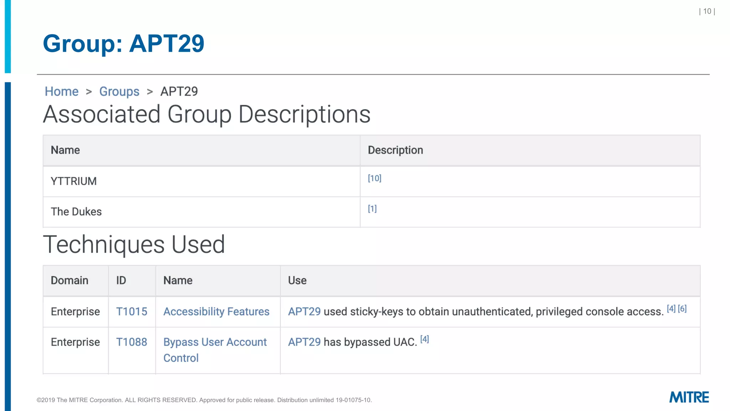Open citation [1] for The Dukes
The width and height of the screenshot is (730, 411).
(372, 209)
